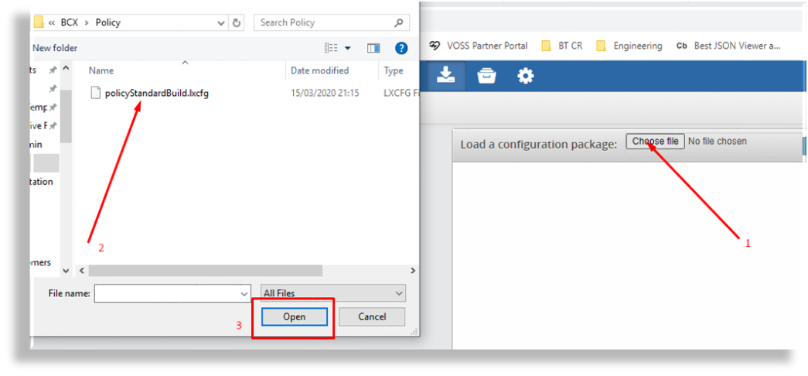This screenshot has height=376, width=808.
Task: Expand the File name history dropdown
Action: (x=242, y=293)
